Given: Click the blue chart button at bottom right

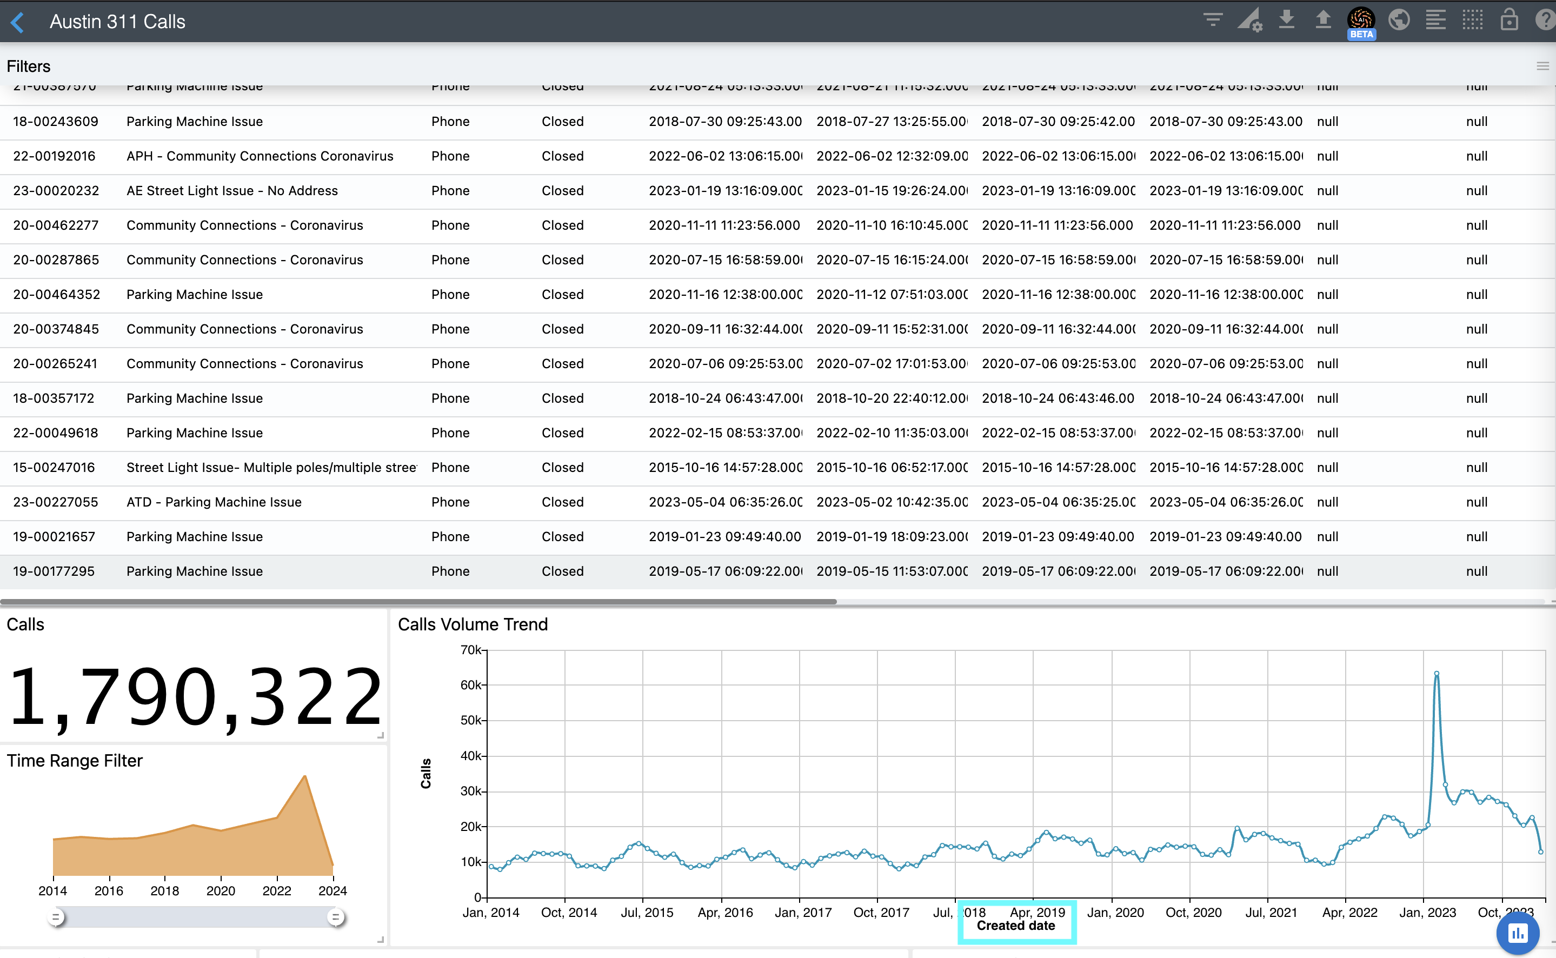Looking at the screenshot, I should [x=1518, y=933].
